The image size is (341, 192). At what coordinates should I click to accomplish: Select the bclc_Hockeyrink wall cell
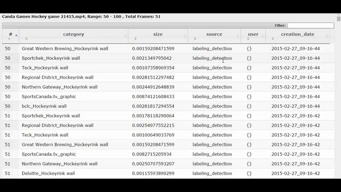pos(44,106)
